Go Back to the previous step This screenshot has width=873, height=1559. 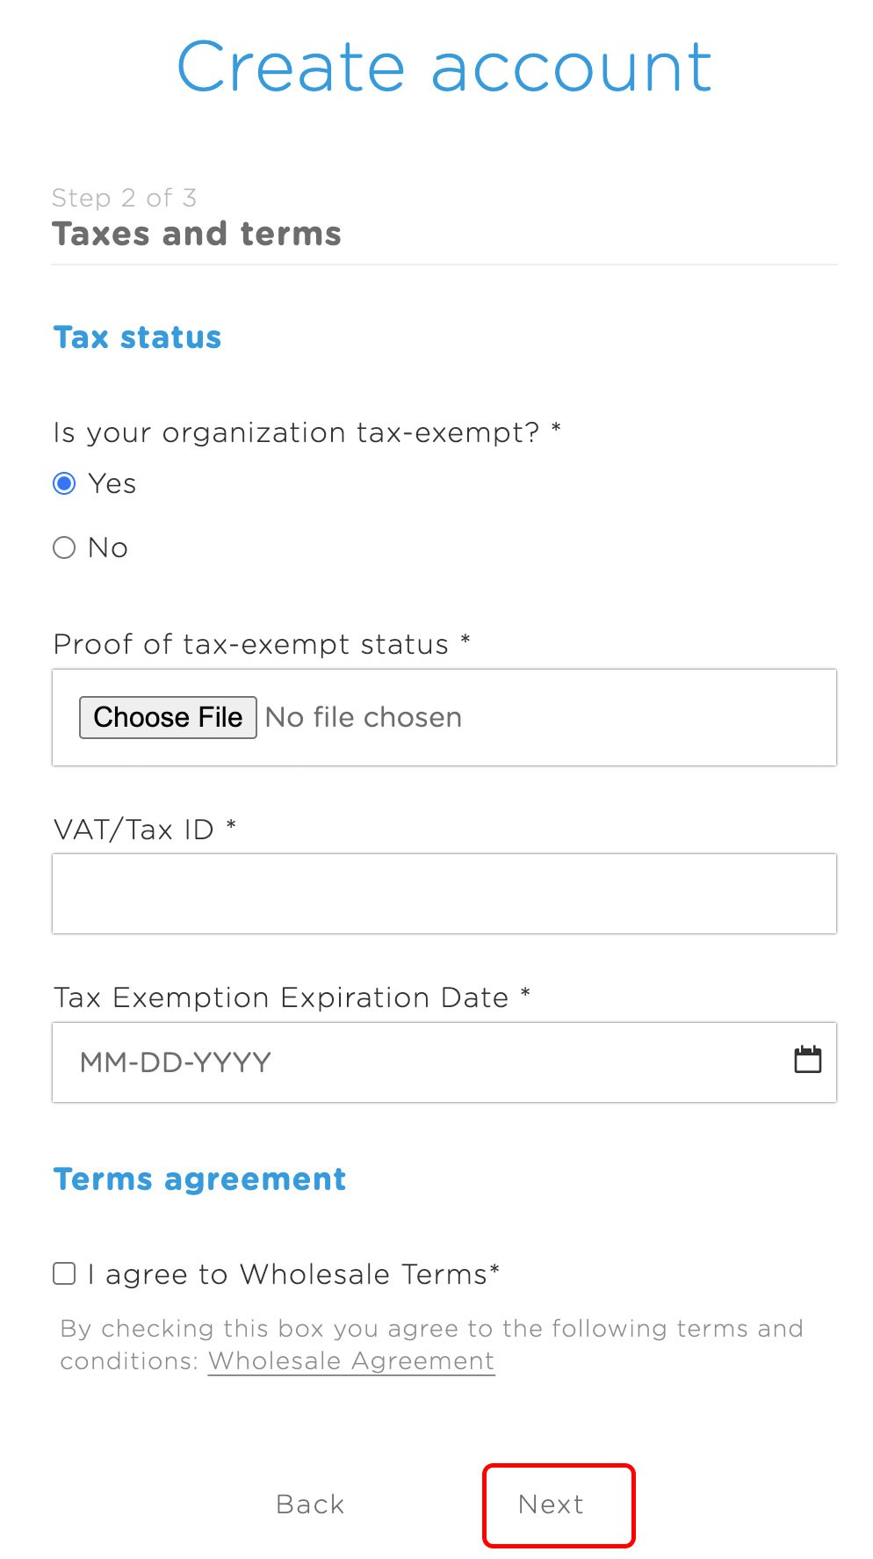(x=310, y=1505)
